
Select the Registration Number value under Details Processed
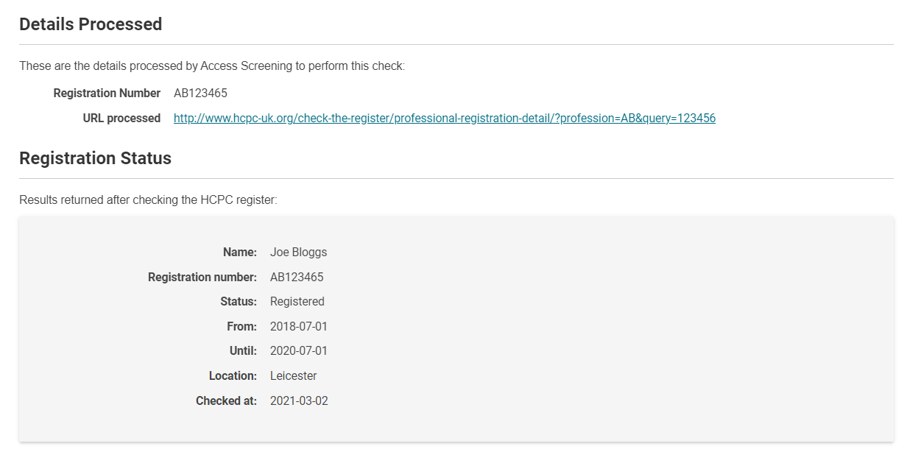[200, 93]
